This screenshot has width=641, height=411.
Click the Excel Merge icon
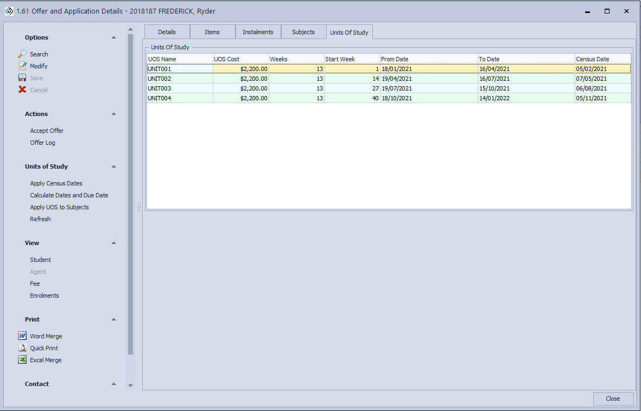22,360
